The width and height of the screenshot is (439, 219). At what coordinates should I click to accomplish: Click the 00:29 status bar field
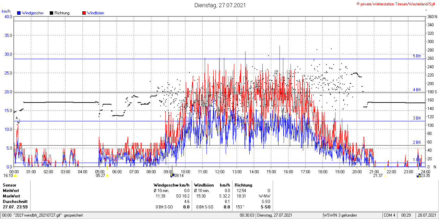coord(406,215)
